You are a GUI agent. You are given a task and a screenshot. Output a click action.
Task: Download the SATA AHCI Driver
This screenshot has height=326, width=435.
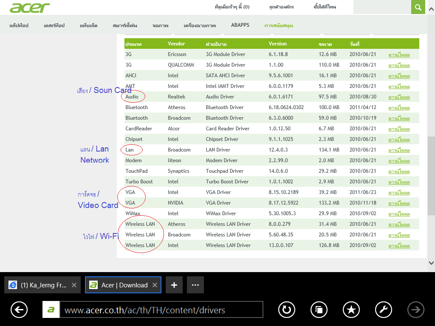coord(399,76)
